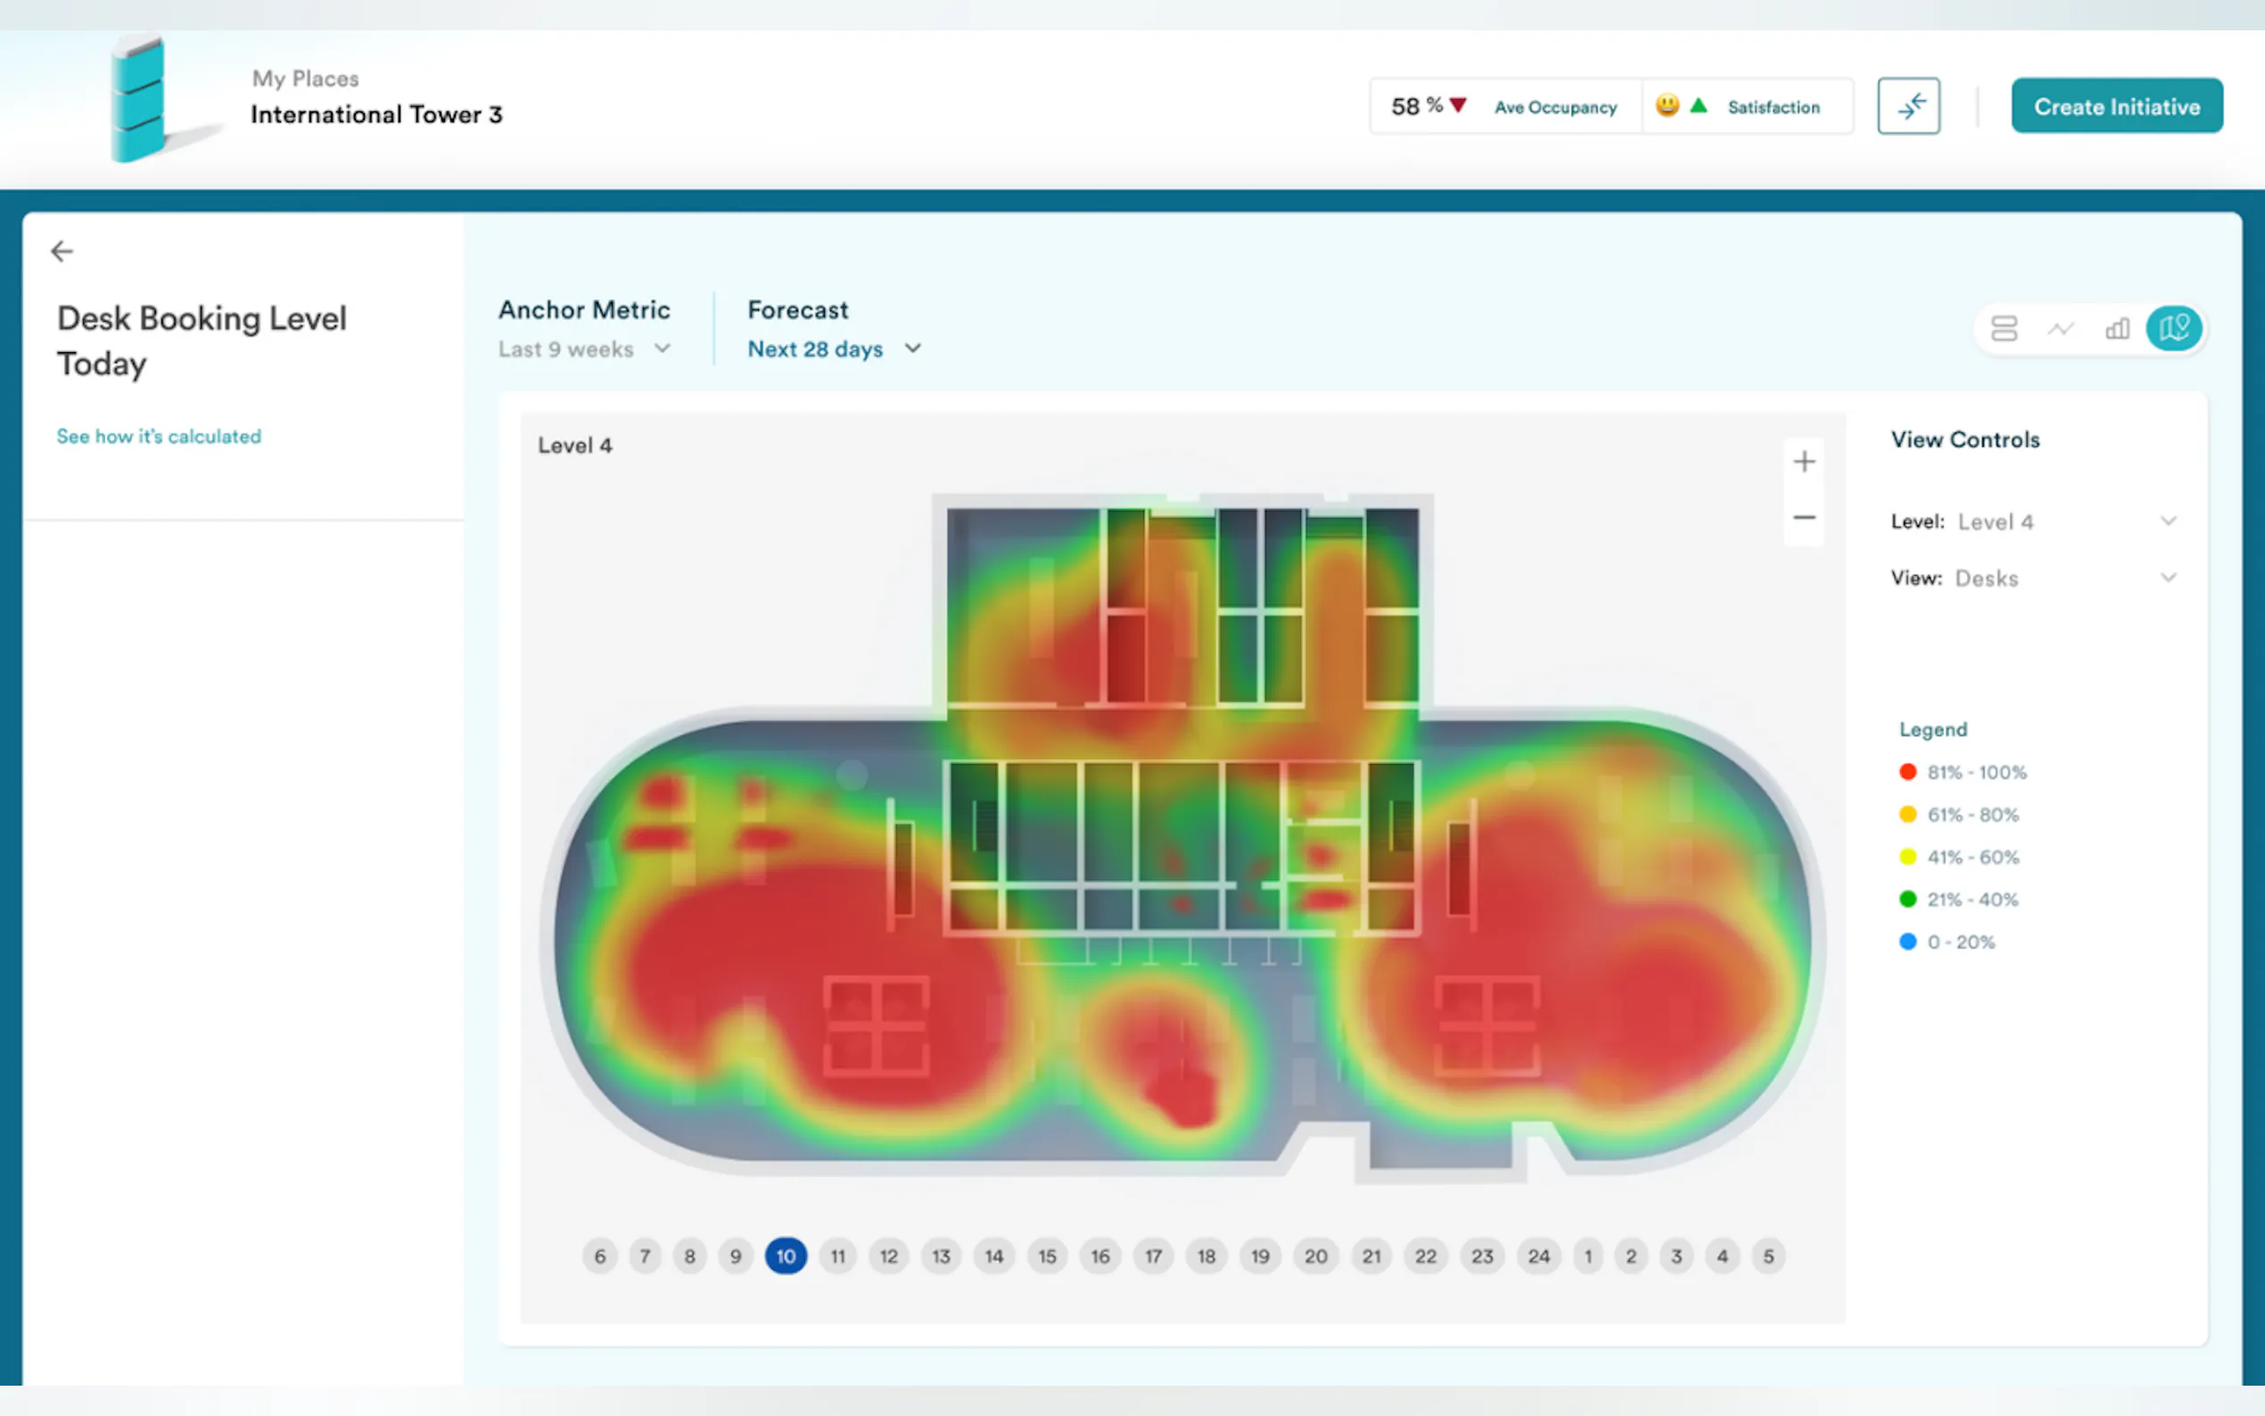Click the back arrow icon
This screenshot has height=1416, width=2265.
coord(62,251)
